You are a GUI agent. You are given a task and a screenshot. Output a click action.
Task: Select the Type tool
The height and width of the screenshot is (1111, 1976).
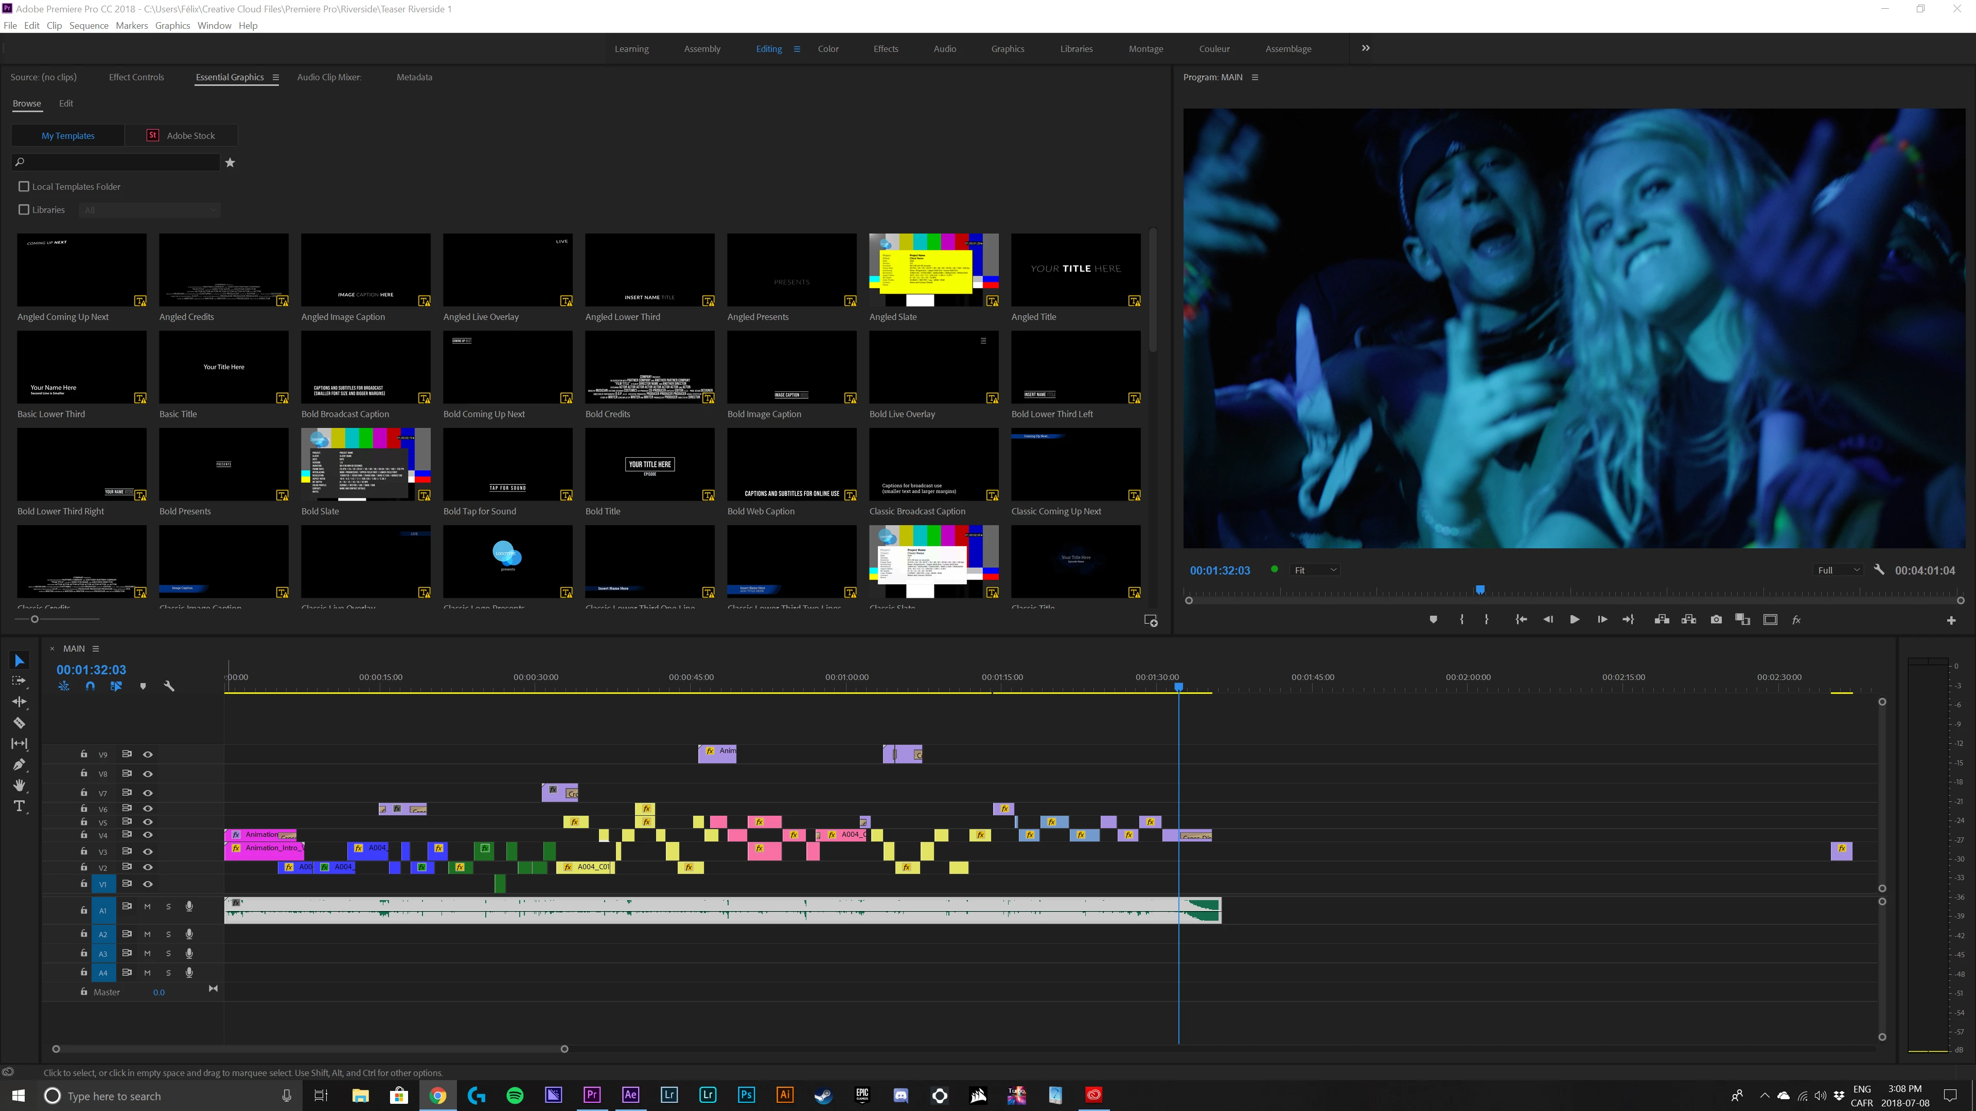click(19, 806)
